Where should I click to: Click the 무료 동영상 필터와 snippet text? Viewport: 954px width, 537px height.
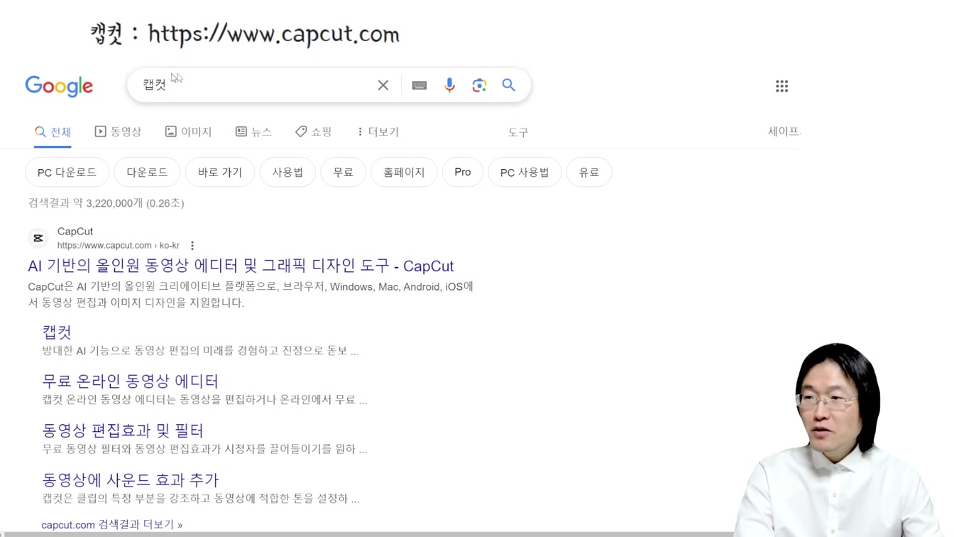(x=204, y=450)
